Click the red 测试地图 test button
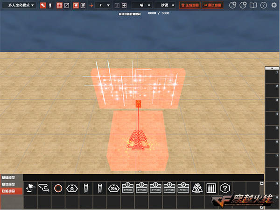 [x=212, y=5]
